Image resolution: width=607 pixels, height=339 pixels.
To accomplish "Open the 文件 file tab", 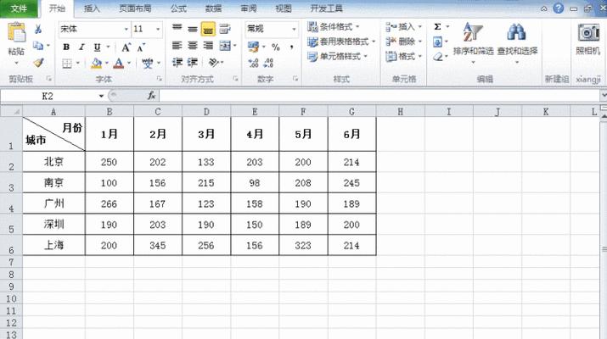I will pos(19,8).
